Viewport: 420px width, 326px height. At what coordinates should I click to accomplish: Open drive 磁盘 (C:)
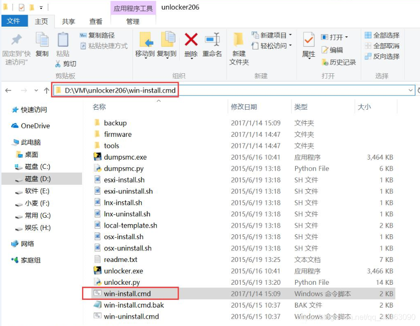pyautogui.click(x=33, y=167)
